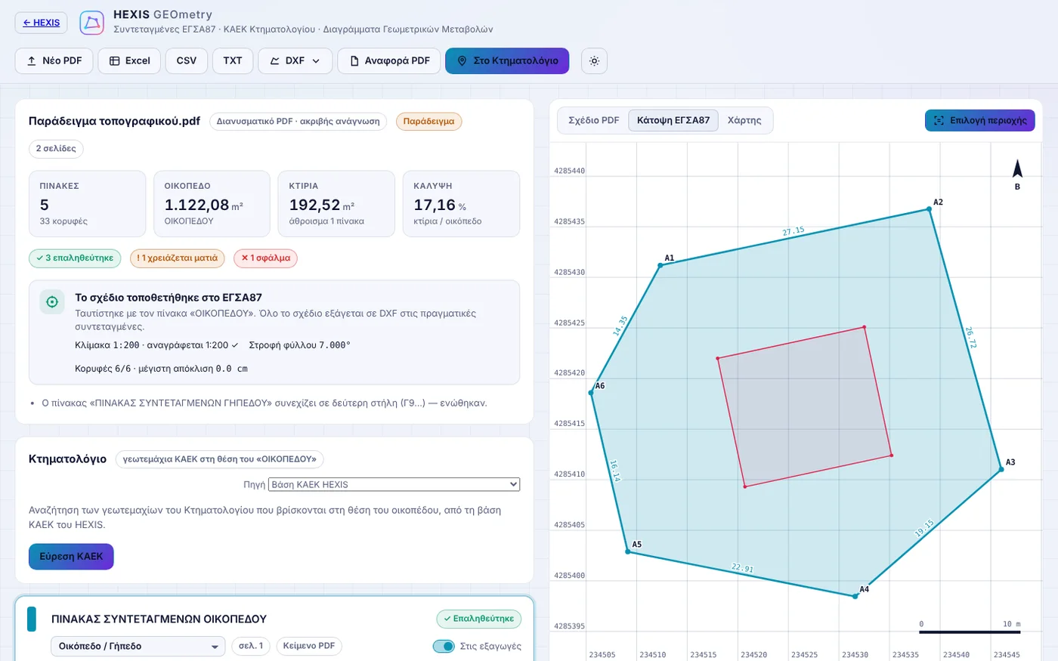Open Στο Κτηματολόγιο location button
This screenshot has width=1058, height=661.
[x=507, y=61]
